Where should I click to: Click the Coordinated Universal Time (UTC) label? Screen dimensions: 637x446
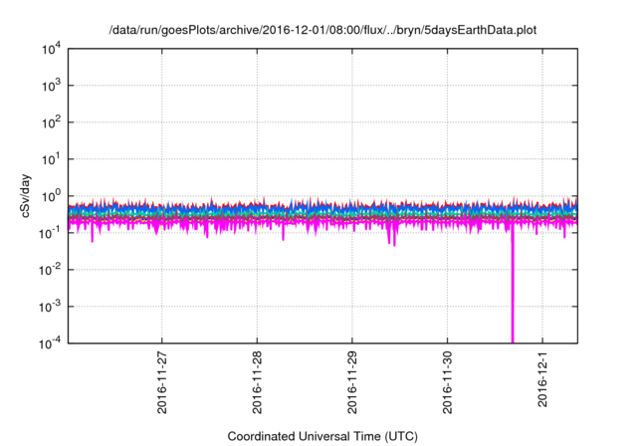click(x=322, y=437)
